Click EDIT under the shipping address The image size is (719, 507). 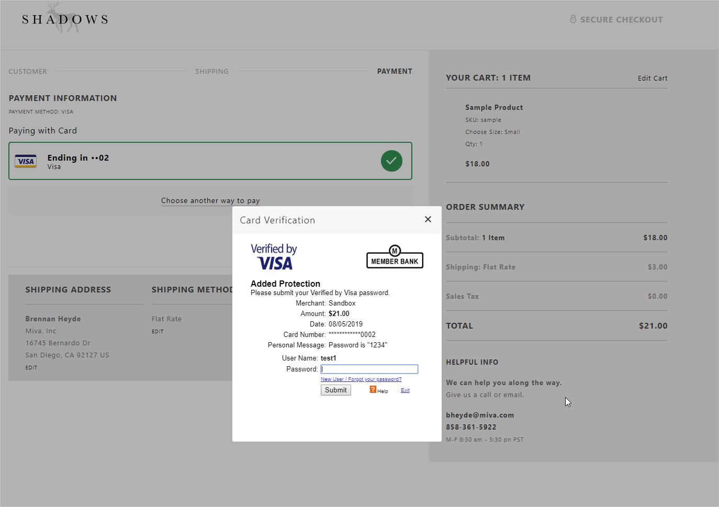pos(31,367)
